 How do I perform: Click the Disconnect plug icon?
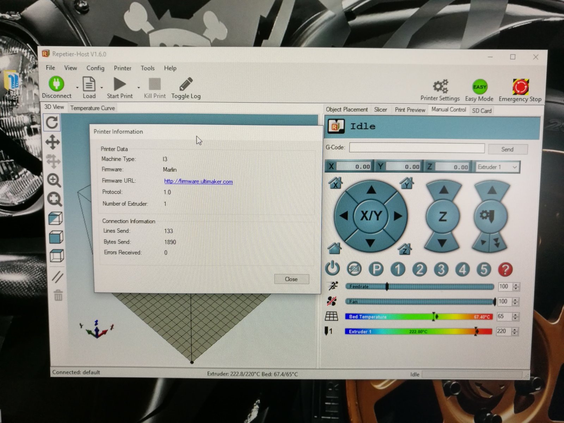[56, 84]
